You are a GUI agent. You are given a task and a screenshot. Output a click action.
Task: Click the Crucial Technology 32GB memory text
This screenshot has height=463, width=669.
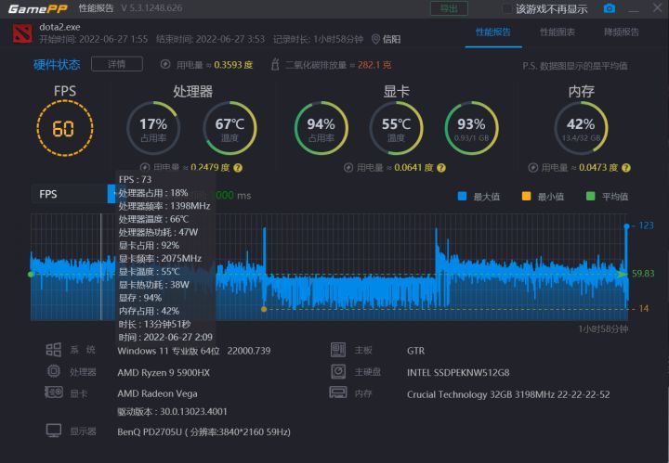(x=508, y=394)
